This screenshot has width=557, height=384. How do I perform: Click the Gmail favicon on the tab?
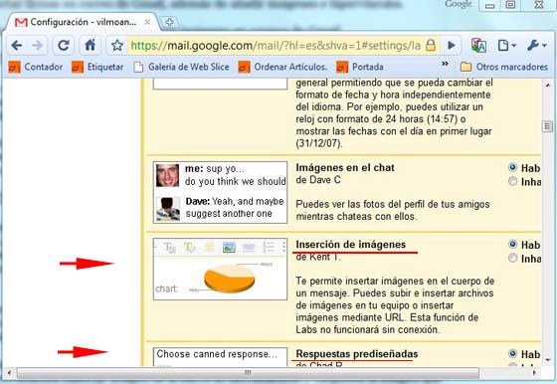[x=21, y=22]
